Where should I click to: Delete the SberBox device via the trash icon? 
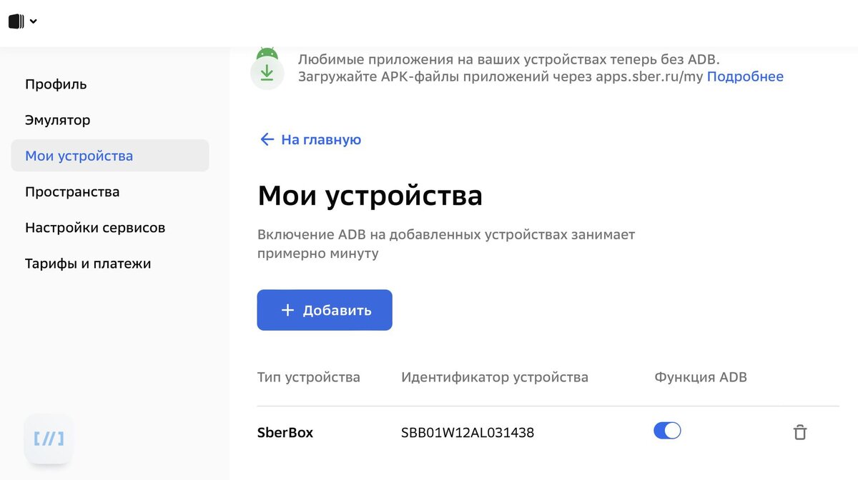click(x=800, y=431)
